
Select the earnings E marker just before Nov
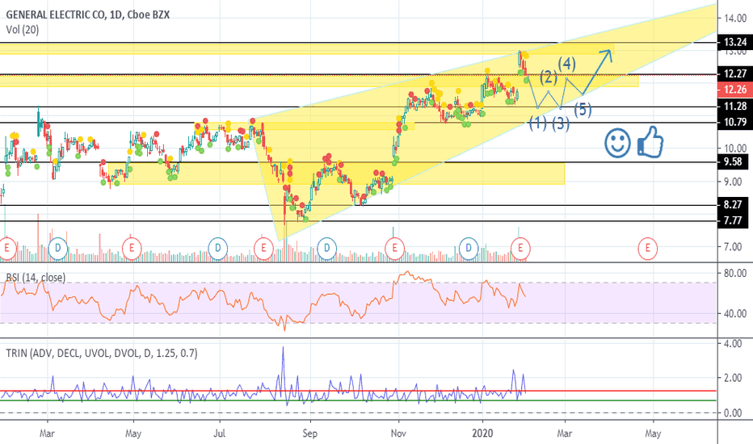pos(395,249)
